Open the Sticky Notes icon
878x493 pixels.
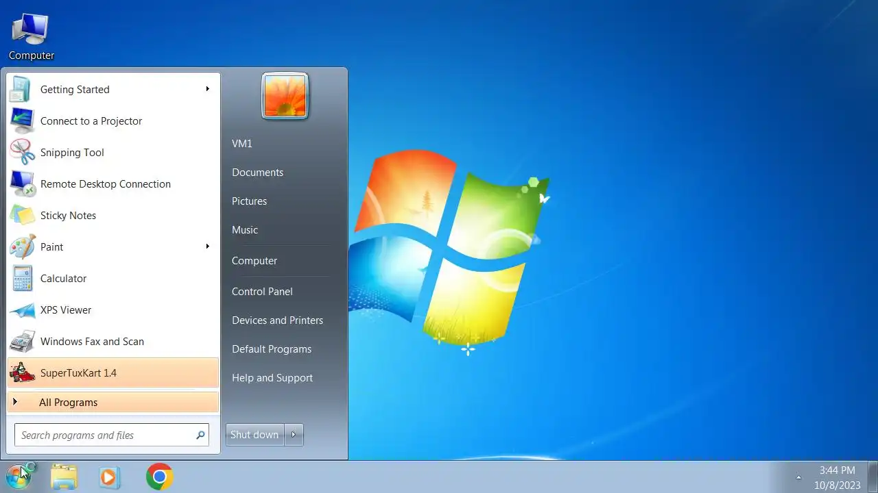[22, 215]
